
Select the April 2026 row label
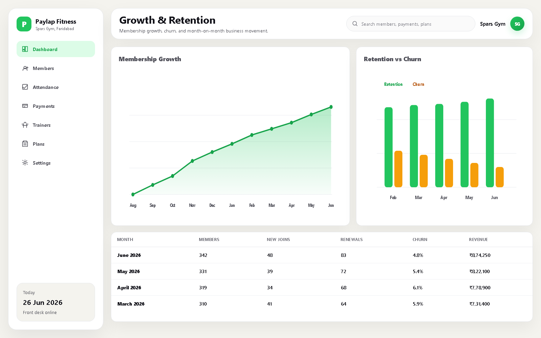[129, 288]
